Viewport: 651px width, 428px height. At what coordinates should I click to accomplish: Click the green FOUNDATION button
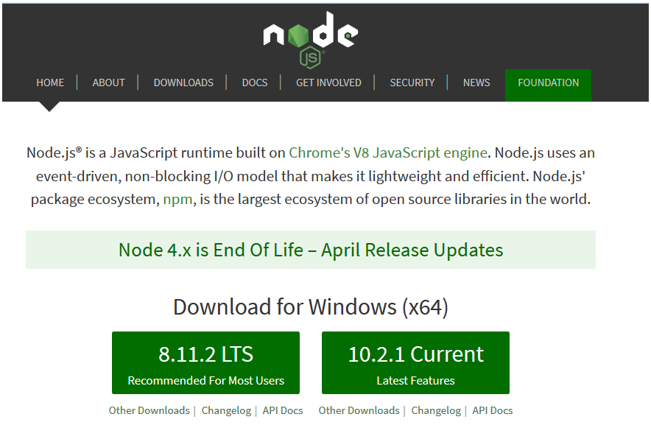coord(548,85)
